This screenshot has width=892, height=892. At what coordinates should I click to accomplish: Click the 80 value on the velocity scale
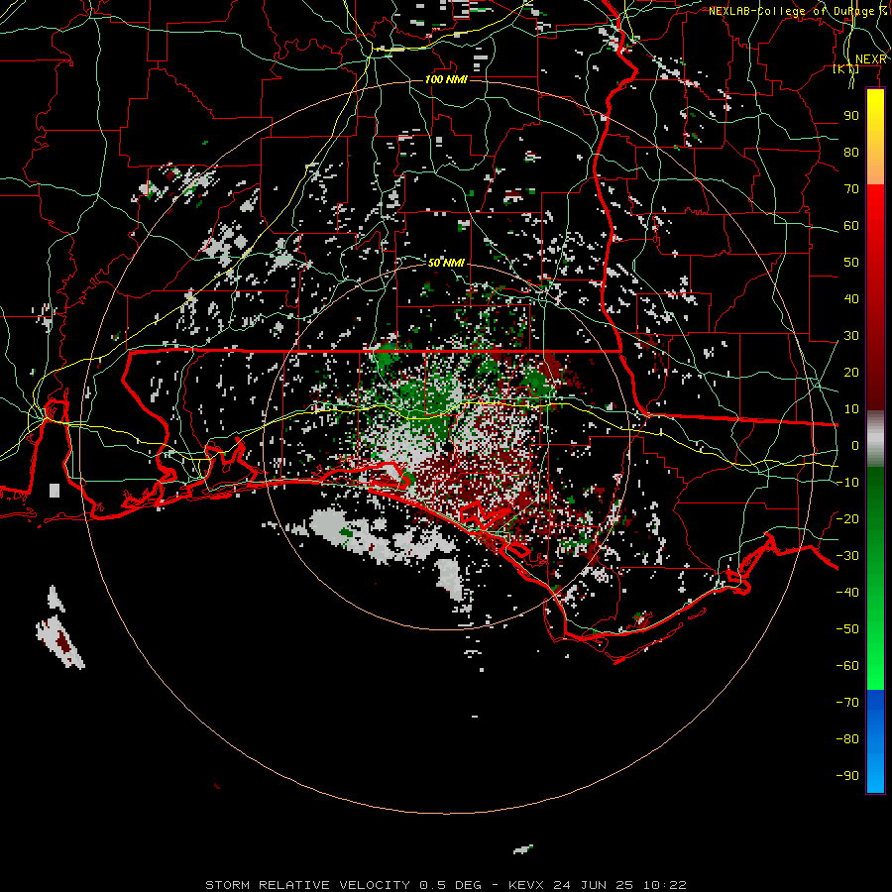[x=851, y=152]
